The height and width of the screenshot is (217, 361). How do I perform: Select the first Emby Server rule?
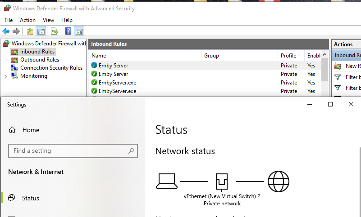pyautogui.click(x=113, y=66)
